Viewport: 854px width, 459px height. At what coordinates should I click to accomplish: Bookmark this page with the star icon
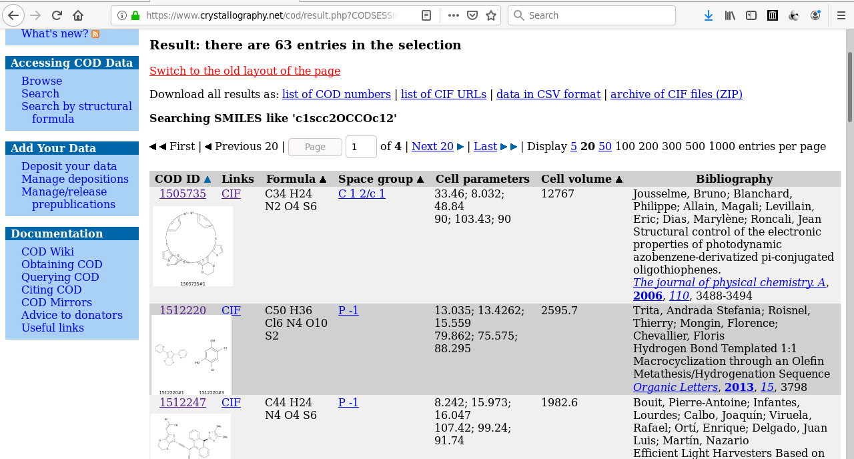[x=491, y=15]
